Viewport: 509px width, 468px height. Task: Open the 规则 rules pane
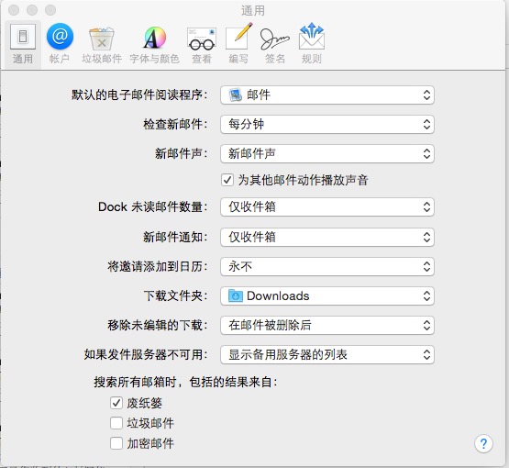(x=312, y=44)
